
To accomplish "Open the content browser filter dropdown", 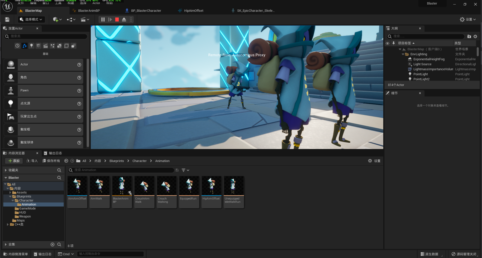I will coord(185,170).
